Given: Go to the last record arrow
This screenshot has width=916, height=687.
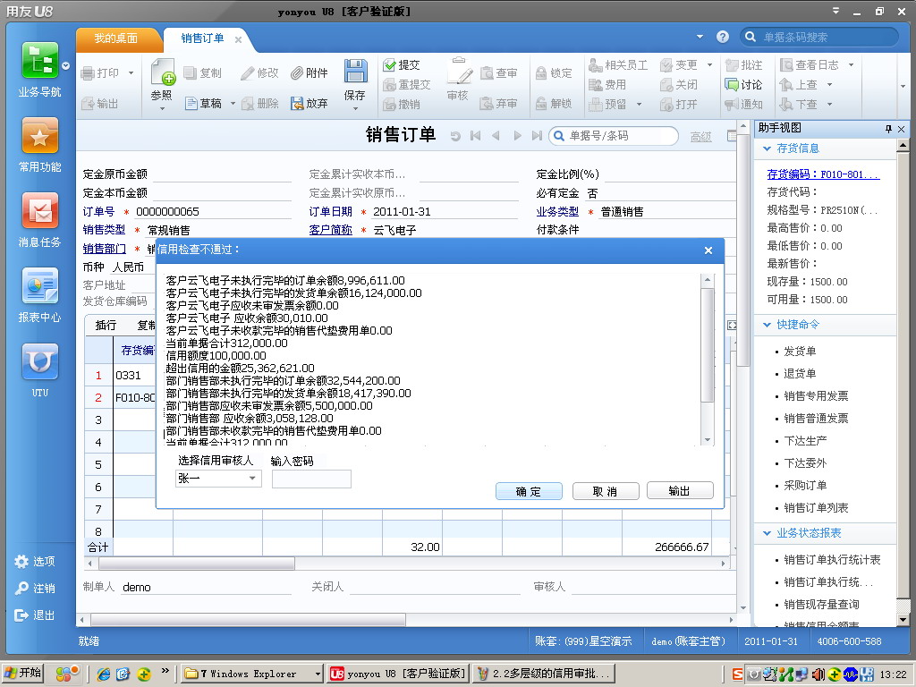Looking at the screenshot, I should [537, 136].
